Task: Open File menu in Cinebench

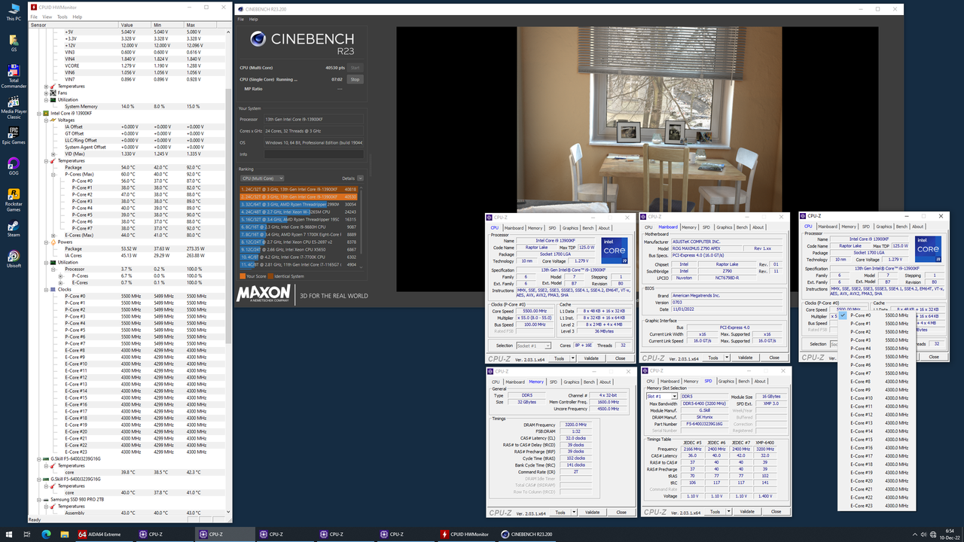Action: [241, 19]
